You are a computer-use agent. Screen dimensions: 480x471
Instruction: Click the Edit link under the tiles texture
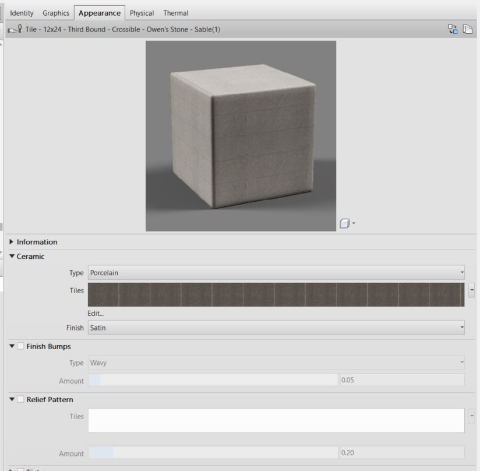96,312
